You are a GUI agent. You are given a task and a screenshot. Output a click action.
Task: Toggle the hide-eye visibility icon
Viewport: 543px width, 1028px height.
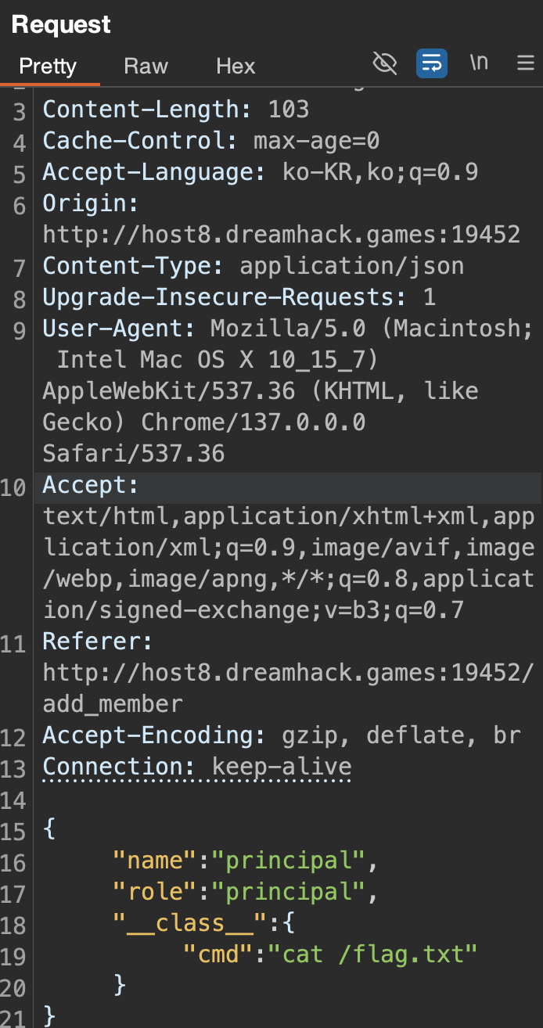(385, 63)
